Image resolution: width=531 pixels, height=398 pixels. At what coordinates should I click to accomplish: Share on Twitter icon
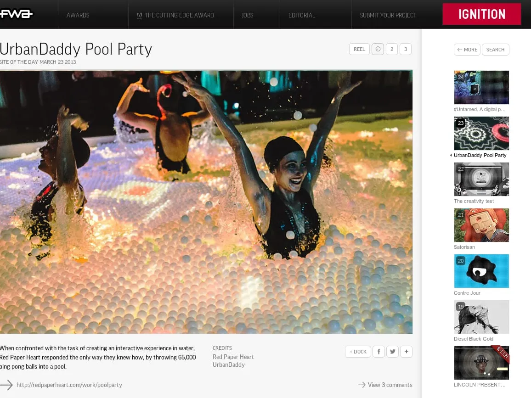tap(392, 352)
